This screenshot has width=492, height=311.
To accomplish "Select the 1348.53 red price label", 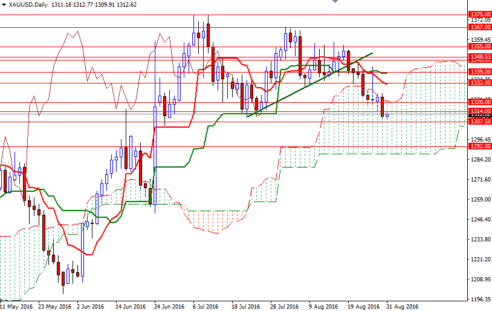I will pyautogui.click(x=480, y=57).
